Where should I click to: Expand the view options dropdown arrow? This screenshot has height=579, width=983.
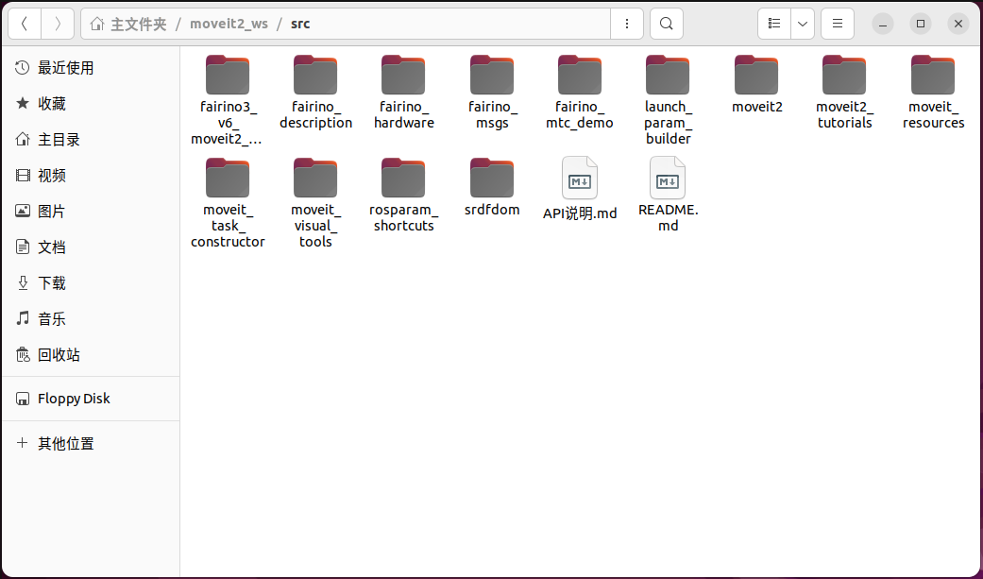(803, 24)
